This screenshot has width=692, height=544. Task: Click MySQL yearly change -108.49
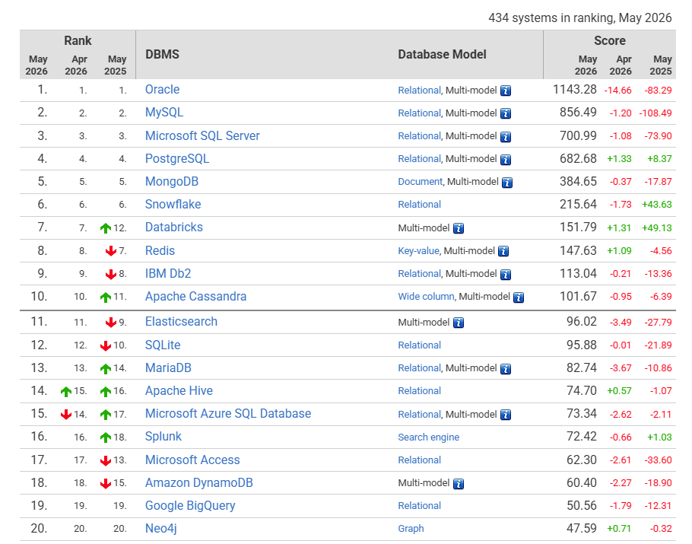point(655,113)
